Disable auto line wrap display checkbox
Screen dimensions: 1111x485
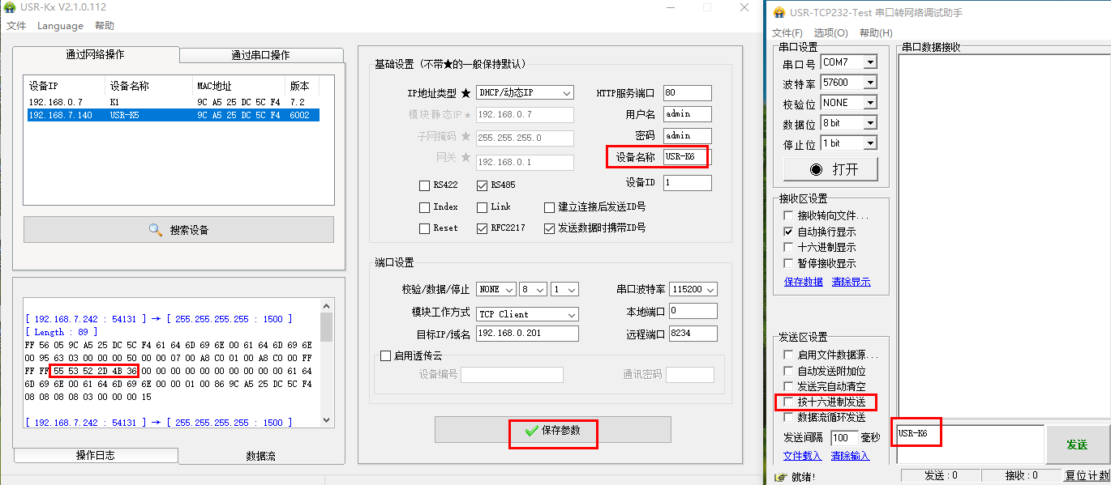(x=788, y=232)
